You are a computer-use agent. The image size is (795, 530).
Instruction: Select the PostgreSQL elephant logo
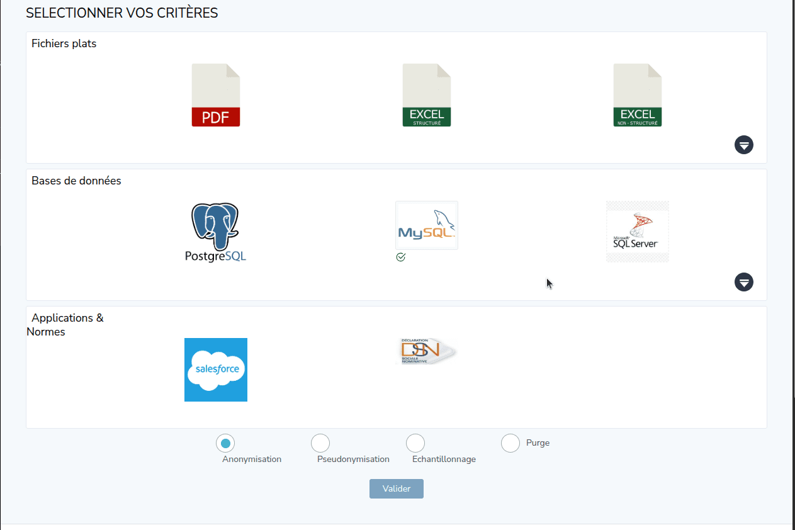pyautogui.click(x=215, y=232)
